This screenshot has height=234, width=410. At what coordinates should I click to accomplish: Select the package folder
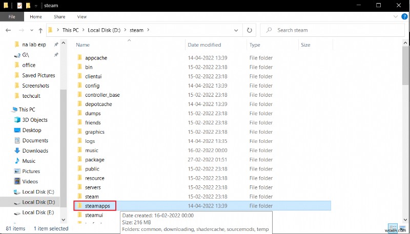[x=95, y=160]
